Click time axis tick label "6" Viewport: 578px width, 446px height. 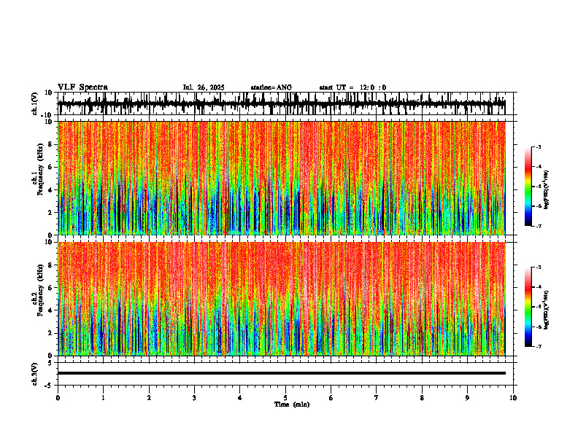tap(331, 398)
